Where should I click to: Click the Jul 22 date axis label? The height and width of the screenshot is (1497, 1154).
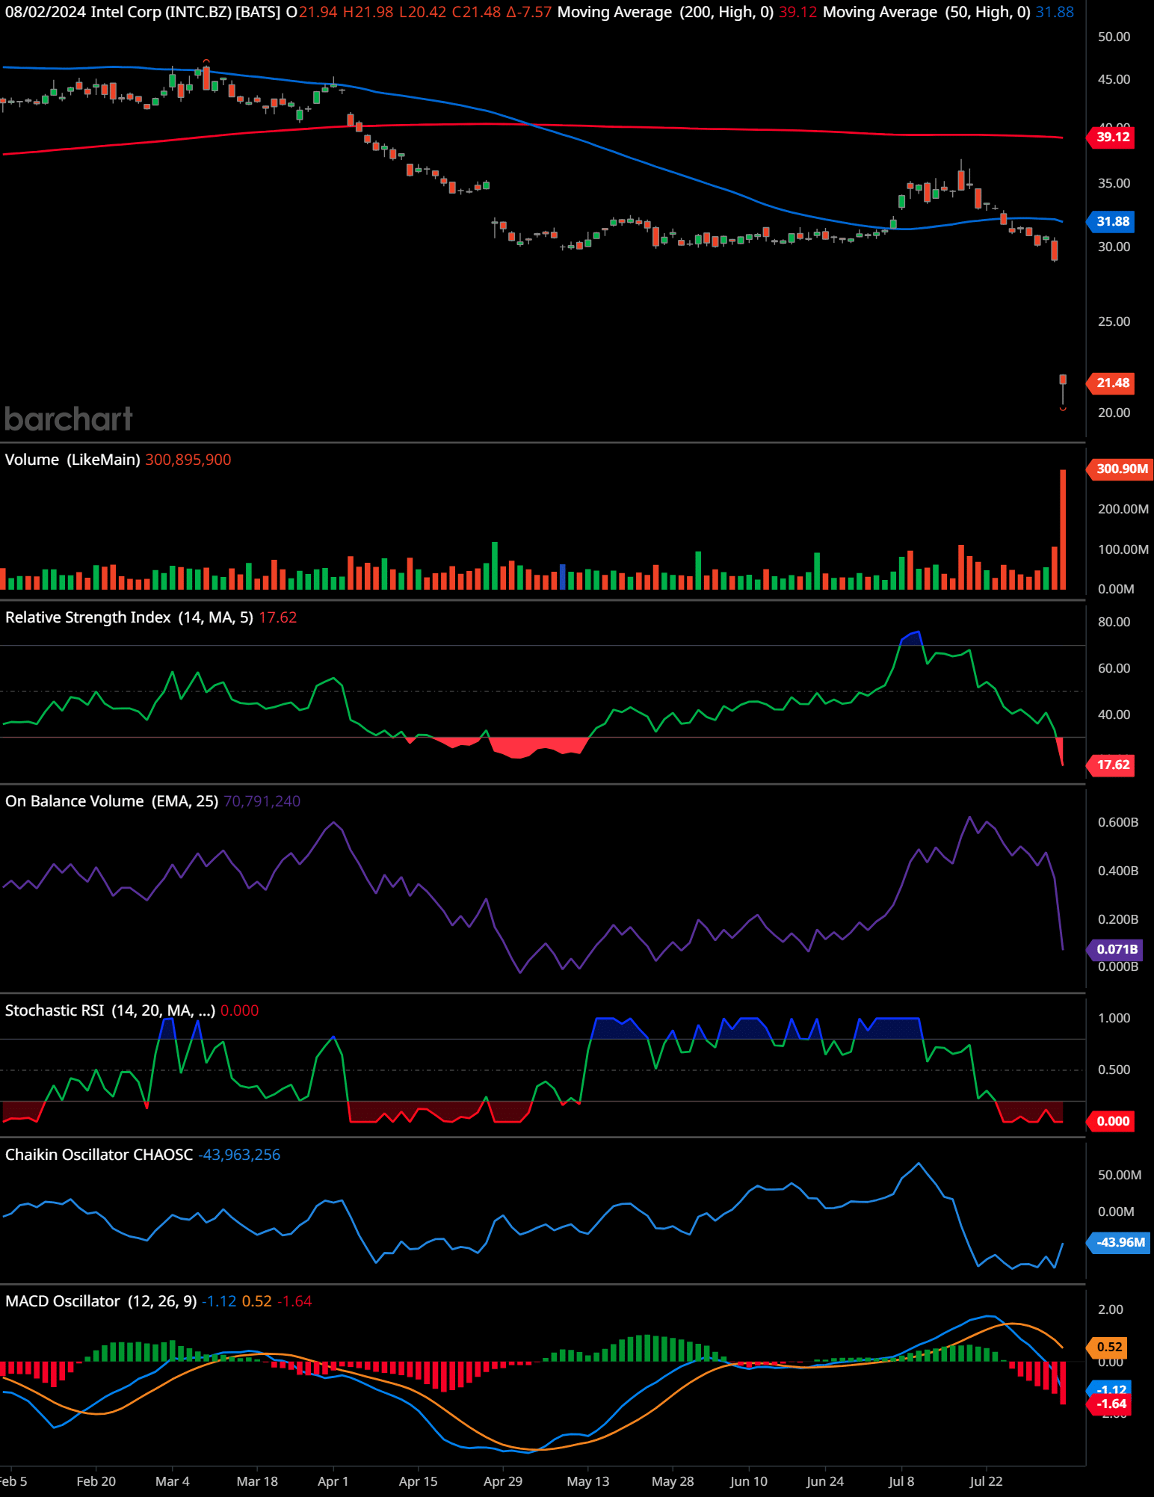click(x=986, y=1481)
